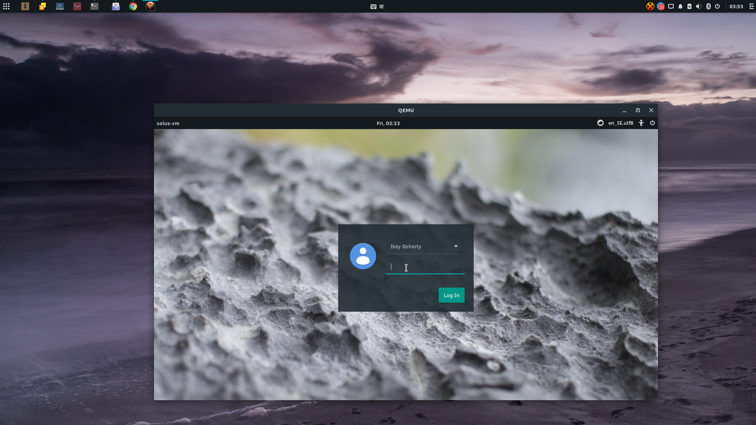Open the email envelope application
The height and width of the screenshot is (425, 756).
[116, 6]
